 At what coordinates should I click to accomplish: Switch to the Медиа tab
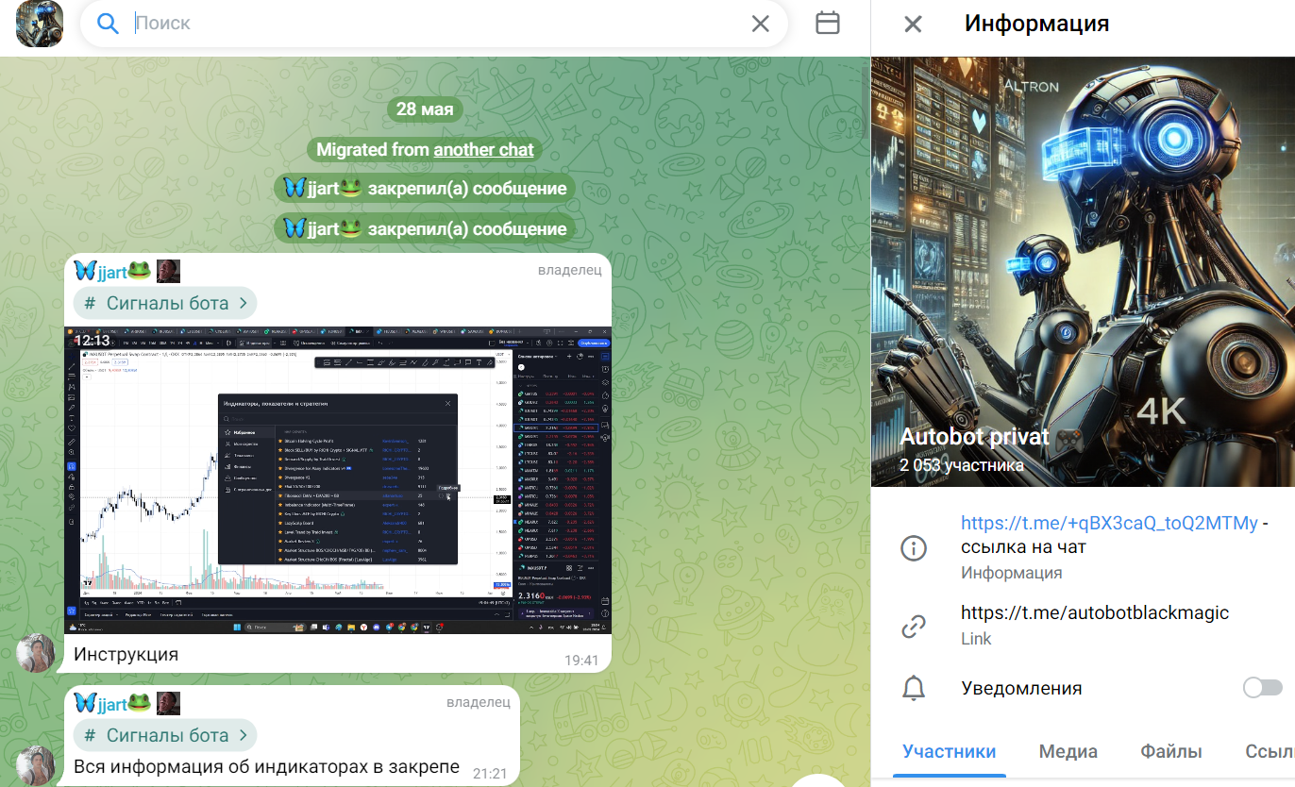pyautogui.click(x=1068, y=751)
